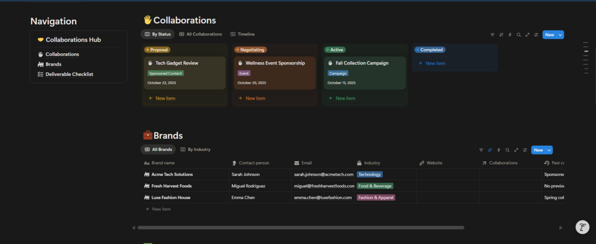Select the By Industry tab in Brands
The width and height of the screenshot is (596, 244).
pos(195,149)
